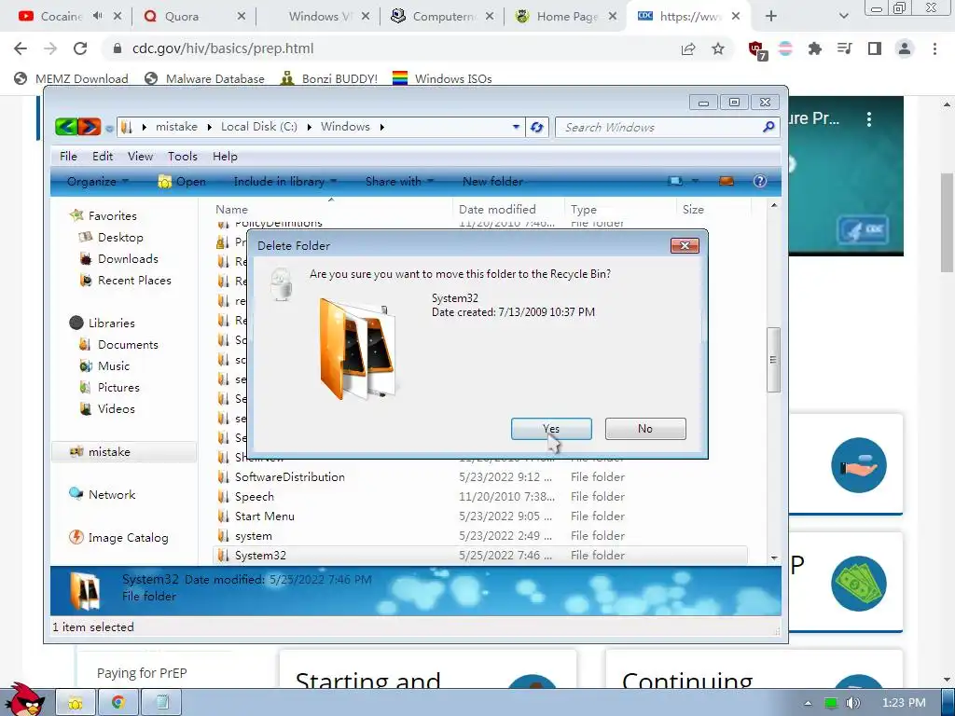Change view with the views icon

pyautogui.click(x=675, y=182)
